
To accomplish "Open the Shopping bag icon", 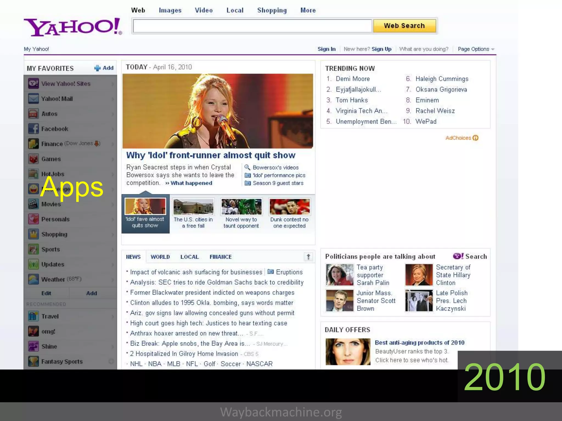I will (x=33, y=234).
